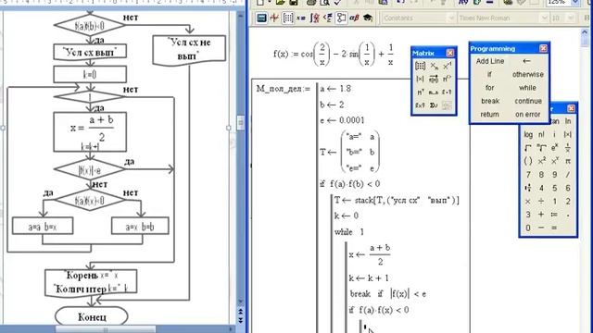Insert return from Programming palette

[490, 115]
